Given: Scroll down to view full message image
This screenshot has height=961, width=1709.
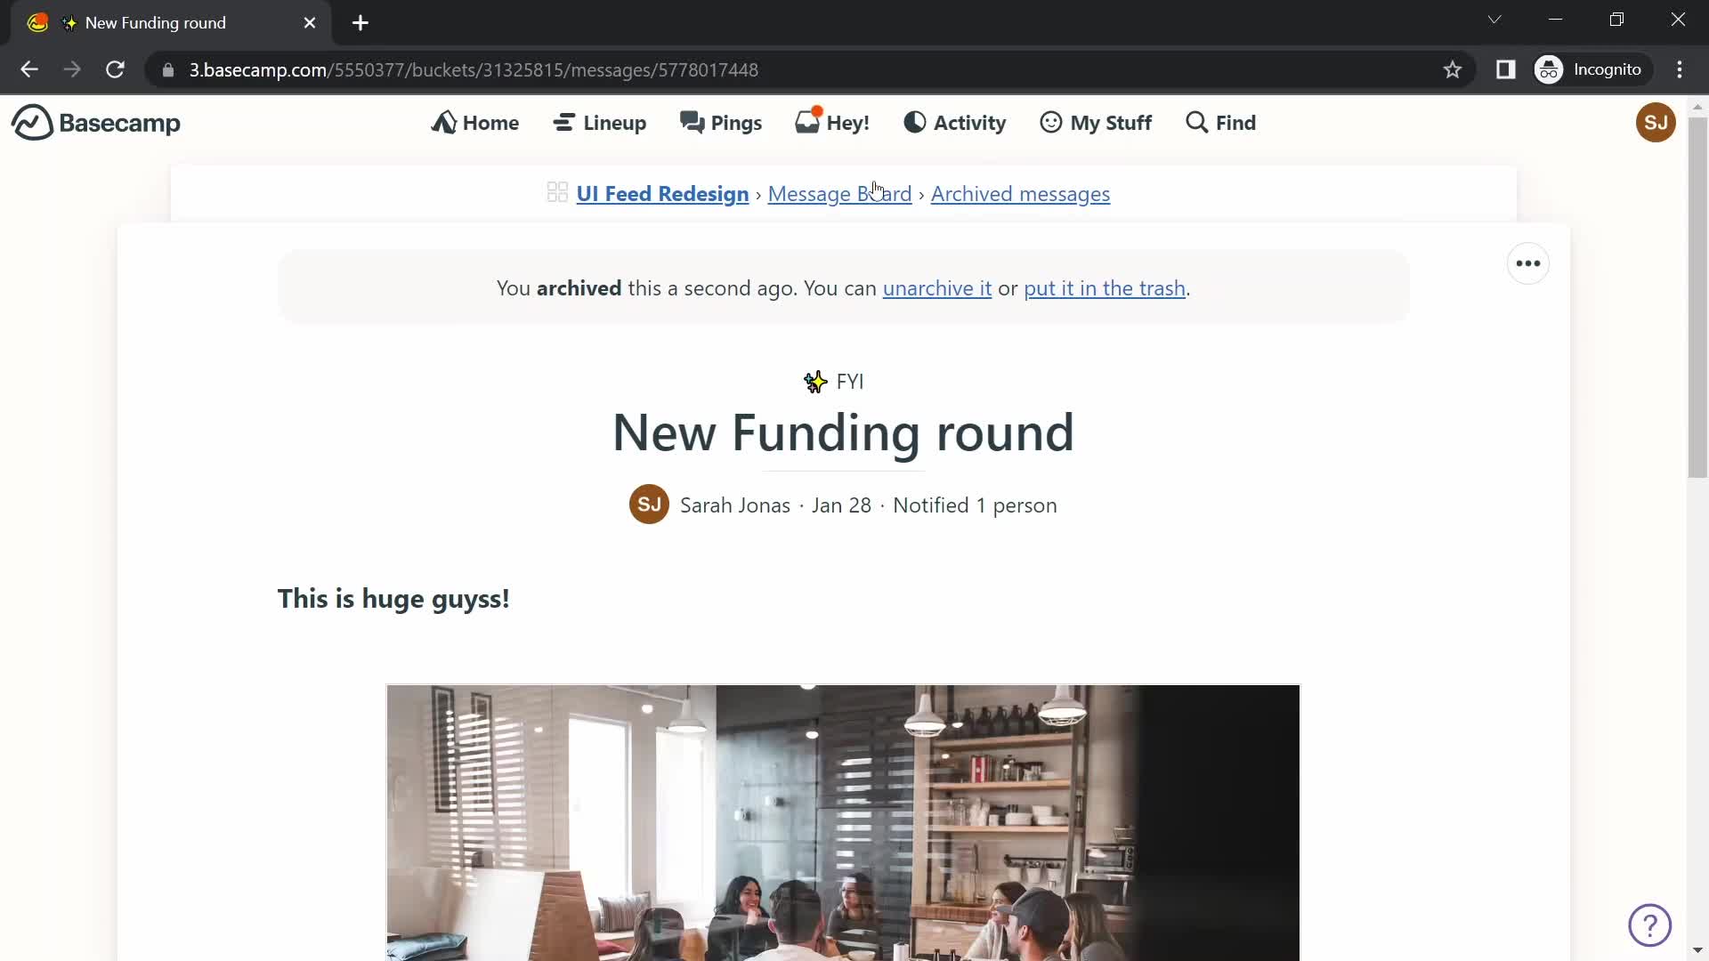Looking at the screenshot, I should pos(843,821).
